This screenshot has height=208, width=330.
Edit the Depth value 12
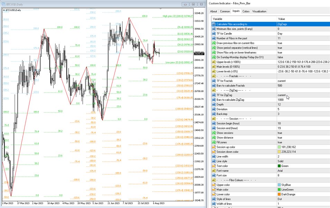(279, 105)
